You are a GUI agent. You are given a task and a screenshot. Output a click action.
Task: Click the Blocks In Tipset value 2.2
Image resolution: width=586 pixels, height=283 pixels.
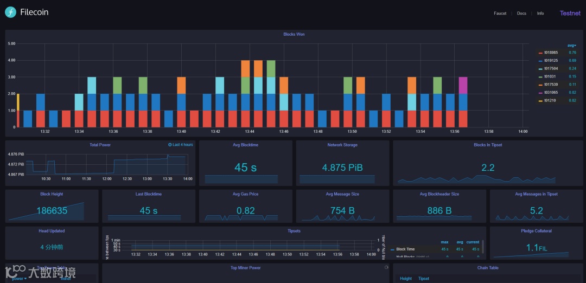pos(488,168)
